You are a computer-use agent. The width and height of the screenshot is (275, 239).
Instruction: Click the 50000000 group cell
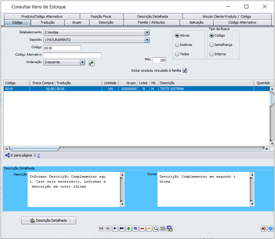128,89
